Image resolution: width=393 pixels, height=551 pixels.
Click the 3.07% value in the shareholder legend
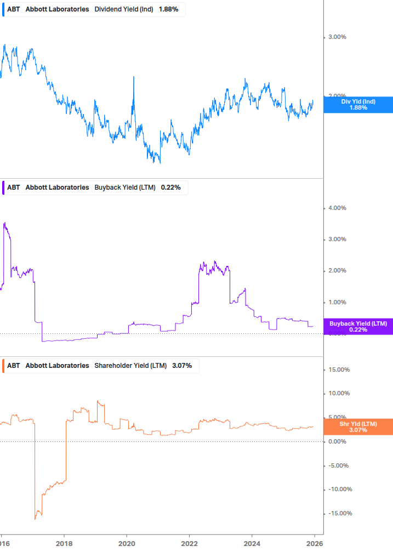pyautogui.click(x=182, y=366)
